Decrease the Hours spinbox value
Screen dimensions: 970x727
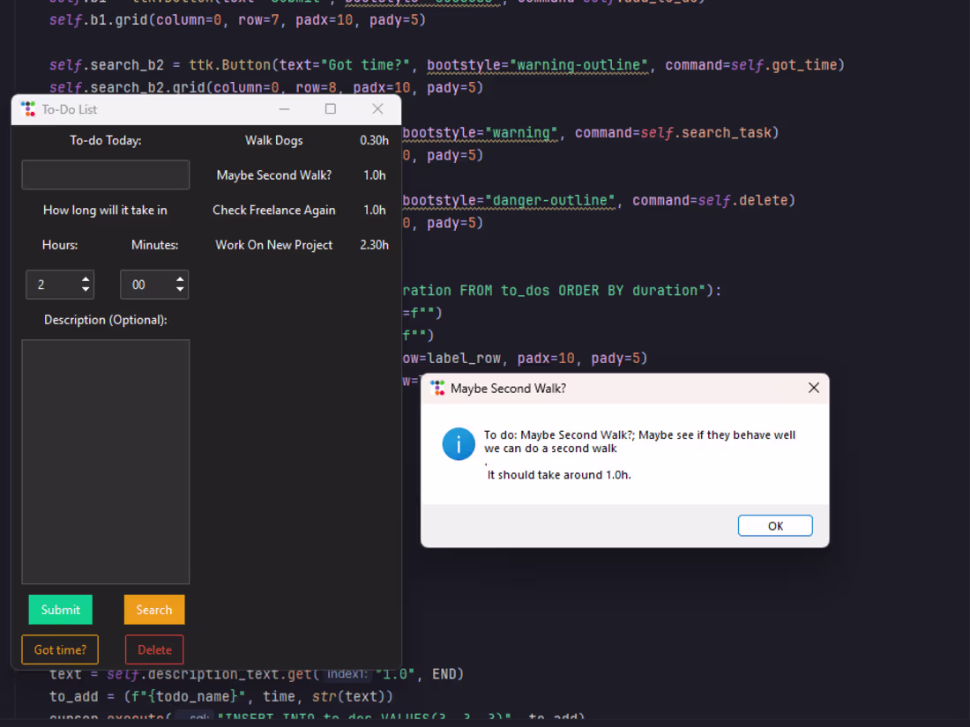tap(86, 289)
